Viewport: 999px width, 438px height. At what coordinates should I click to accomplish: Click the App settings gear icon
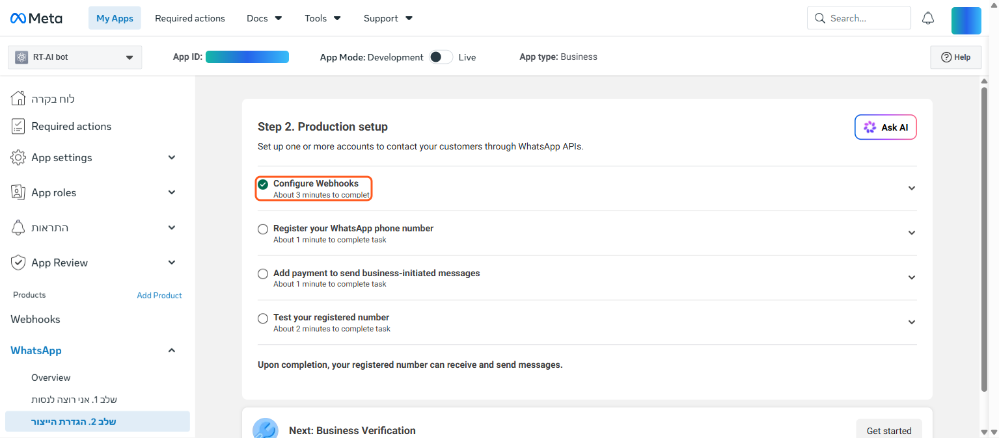(18, 157)
